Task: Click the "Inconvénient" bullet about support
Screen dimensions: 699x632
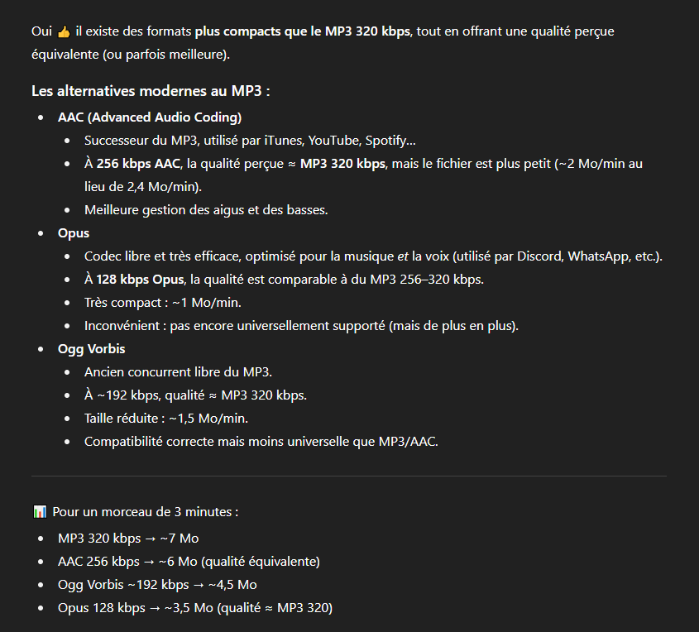Action: coord(301,325)
